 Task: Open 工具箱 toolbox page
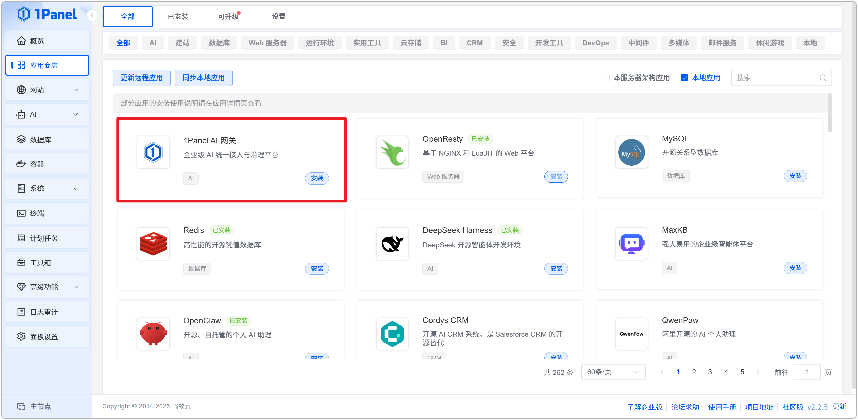(x=47, y=263)
